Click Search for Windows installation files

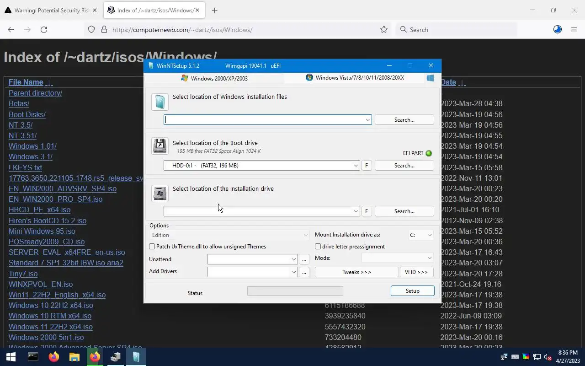click(404, 120)
